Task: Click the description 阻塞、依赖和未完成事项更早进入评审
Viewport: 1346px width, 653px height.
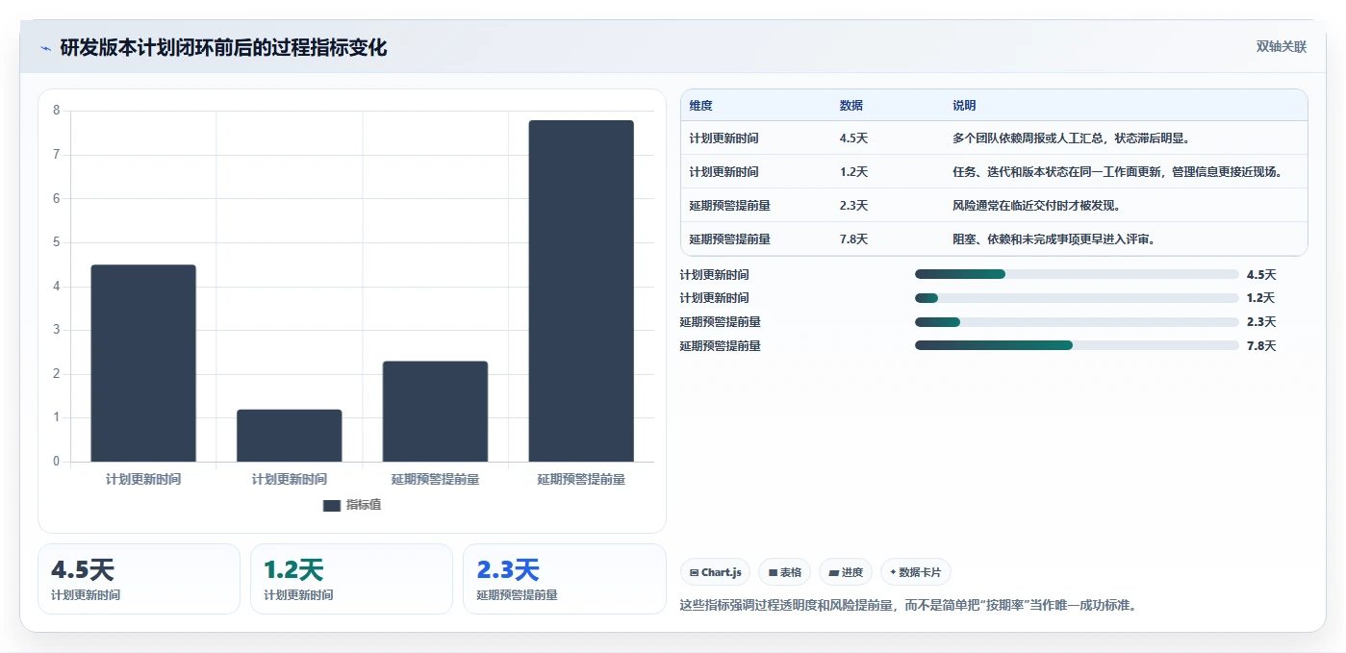Action: tap(1054, 239)
